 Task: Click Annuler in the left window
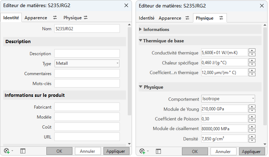(x=87, y=151)
